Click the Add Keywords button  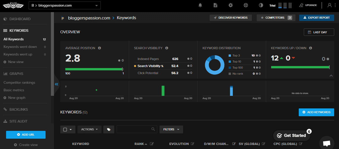[316, 112]
